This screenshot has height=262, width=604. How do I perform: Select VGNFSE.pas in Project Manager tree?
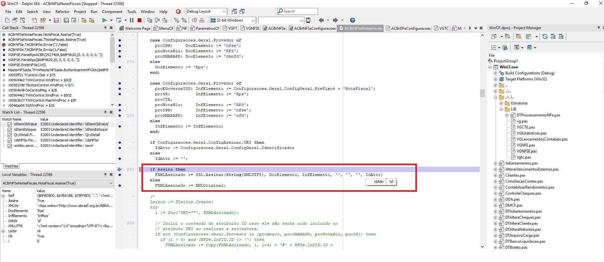coord(527,151)
